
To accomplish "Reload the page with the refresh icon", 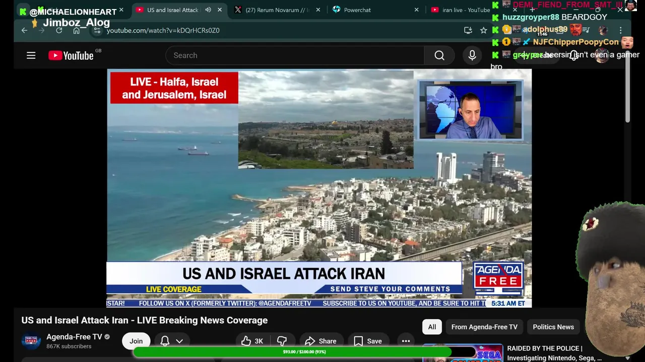I will pos(59,30).
